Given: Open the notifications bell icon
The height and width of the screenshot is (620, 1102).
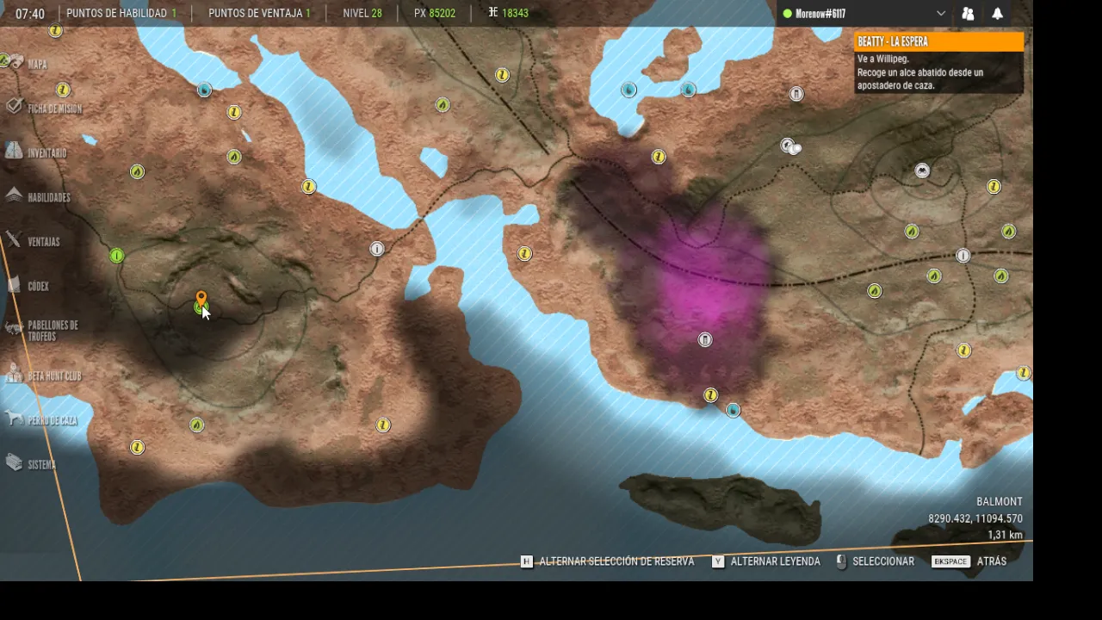Looking at the screenshot, I should pos(998,14).
